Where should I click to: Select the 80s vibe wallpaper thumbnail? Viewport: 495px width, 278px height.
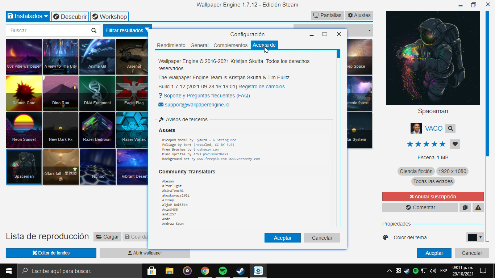pyautogui.click(x=24, y=57)
